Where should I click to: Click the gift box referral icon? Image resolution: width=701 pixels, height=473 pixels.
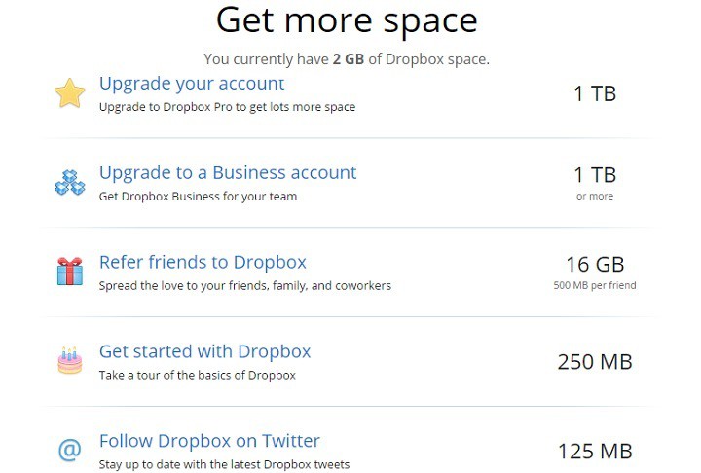(70, 272)
